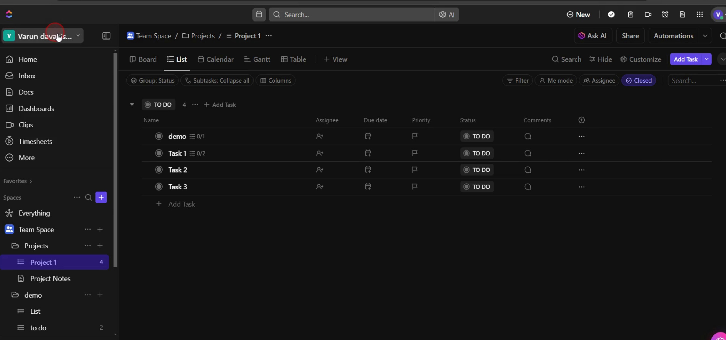Open the Add Task dropdown arrow
This screenshot has width=726, height=340.
[x=706, y=59]
